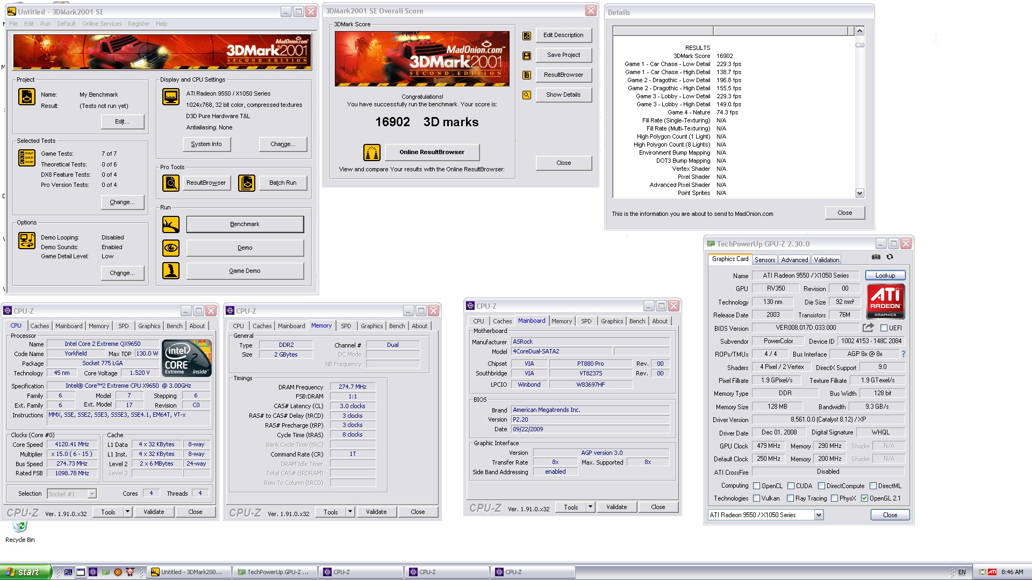This screenshot has width=1032, height=580.
Task: Click the ATI tray icon near clock
Action: tap(992, 572)
